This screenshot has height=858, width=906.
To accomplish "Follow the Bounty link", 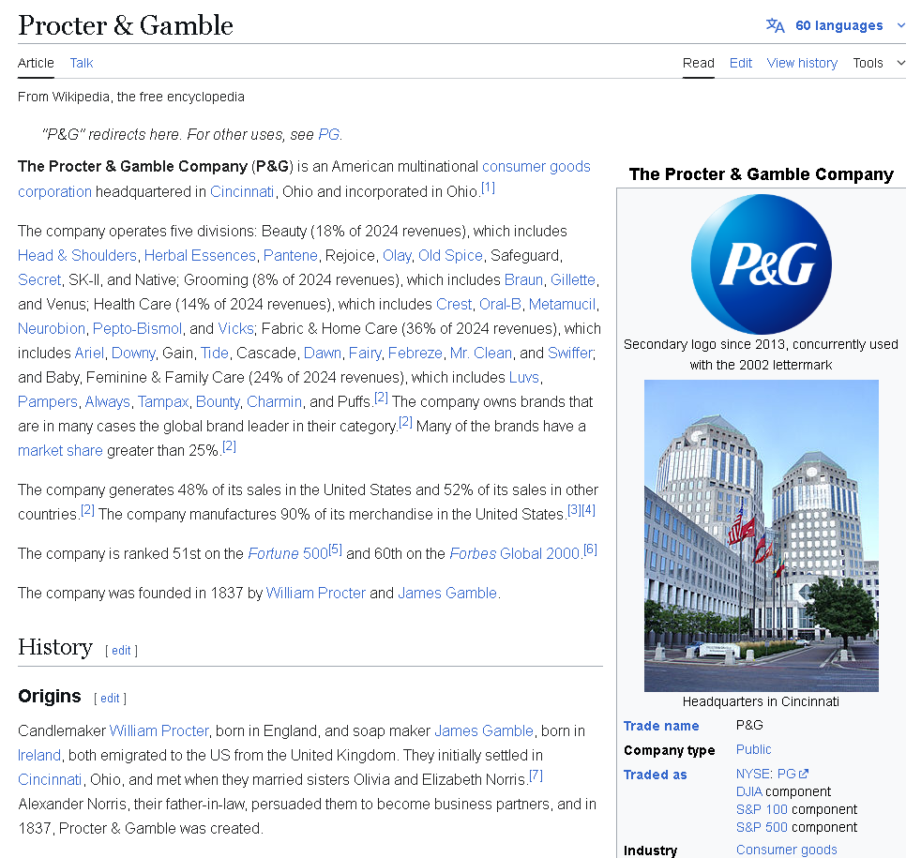I will [x=218, y=401].
